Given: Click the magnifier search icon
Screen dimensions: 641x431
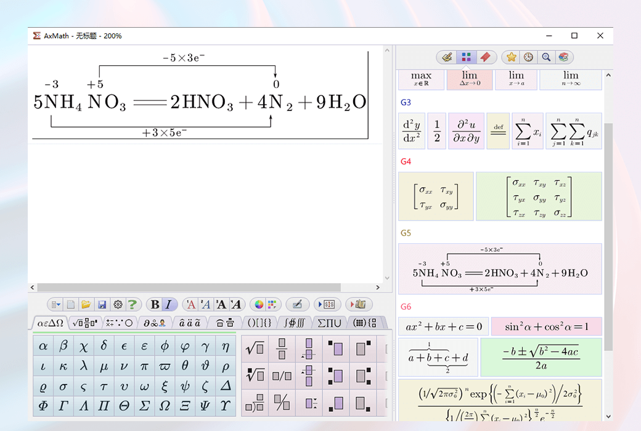Looking at the screenshot, I should 545,57.
